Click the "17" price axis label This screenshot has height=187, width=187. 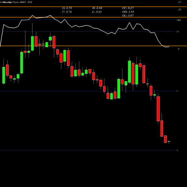point(180,2)
